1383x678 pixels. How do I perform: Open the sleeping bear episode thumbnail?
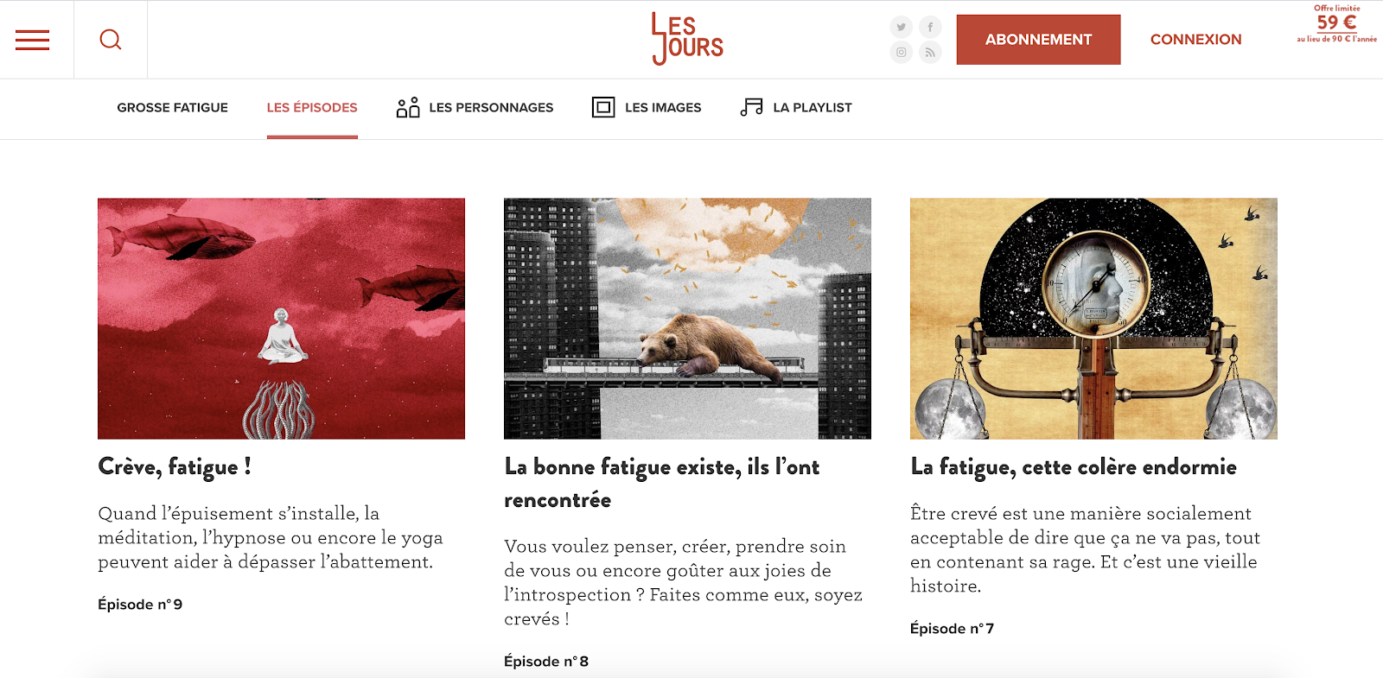click(687, 319)
